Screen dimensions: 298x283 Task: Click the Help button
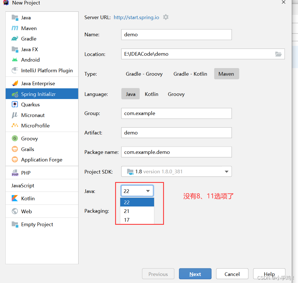(x=269, y=274)
